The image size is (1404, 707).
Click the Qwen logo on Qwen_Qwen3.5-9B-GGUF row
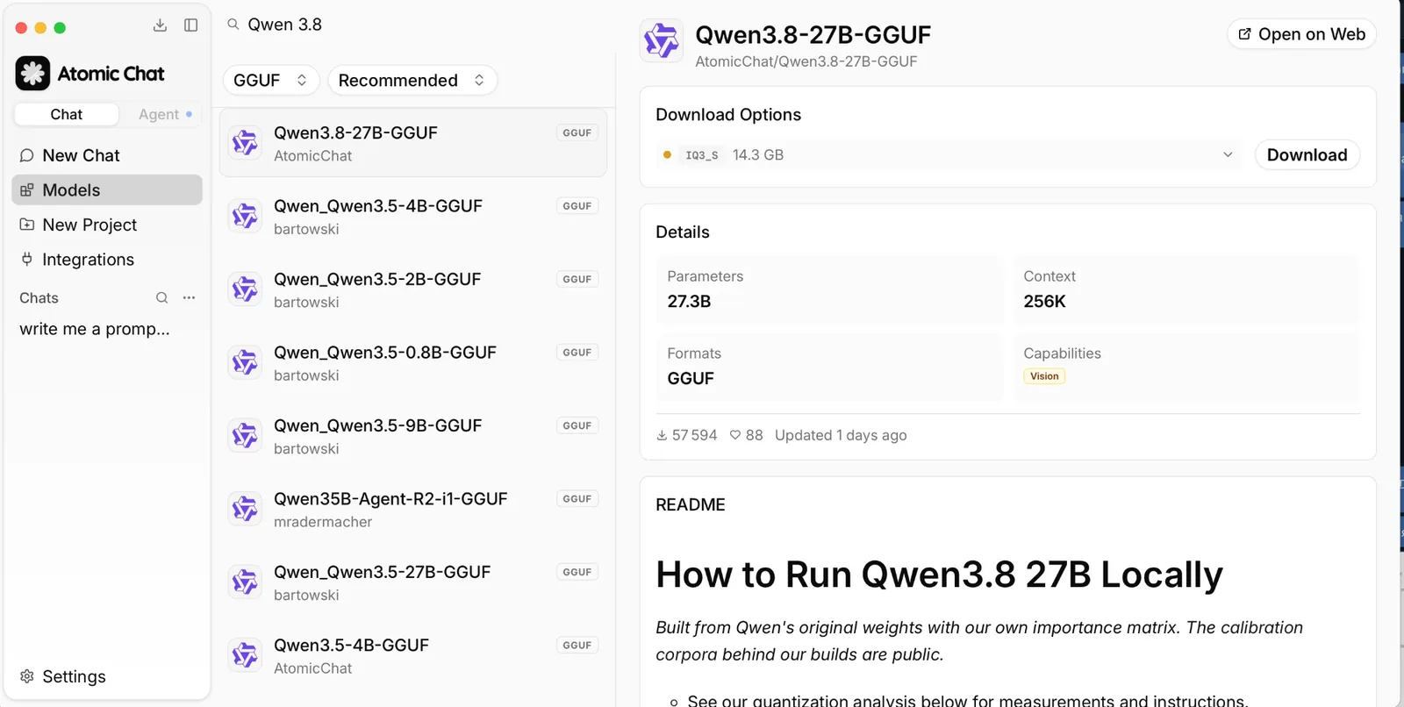click(245, 436)
